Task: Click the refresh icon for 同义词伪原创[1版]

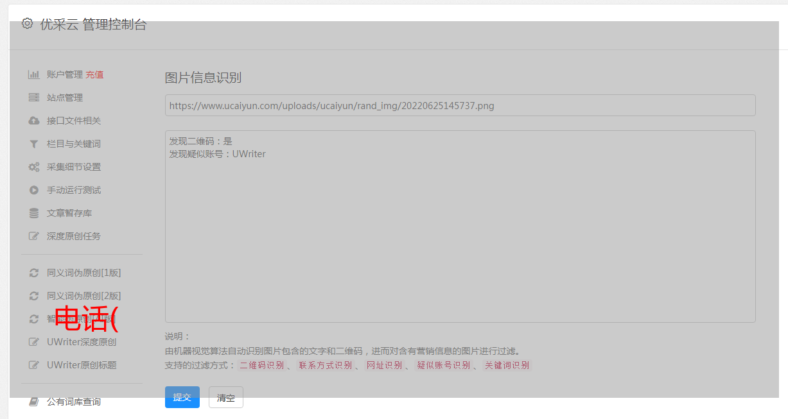Action: [34, 273]
